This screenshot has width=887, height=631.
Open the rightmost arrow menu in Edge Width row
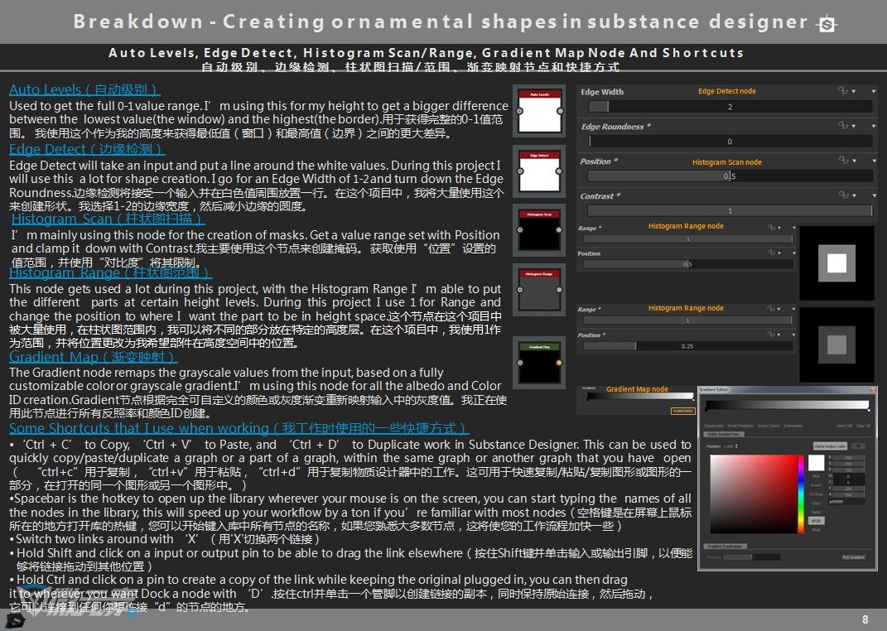[x=874, y=91]
